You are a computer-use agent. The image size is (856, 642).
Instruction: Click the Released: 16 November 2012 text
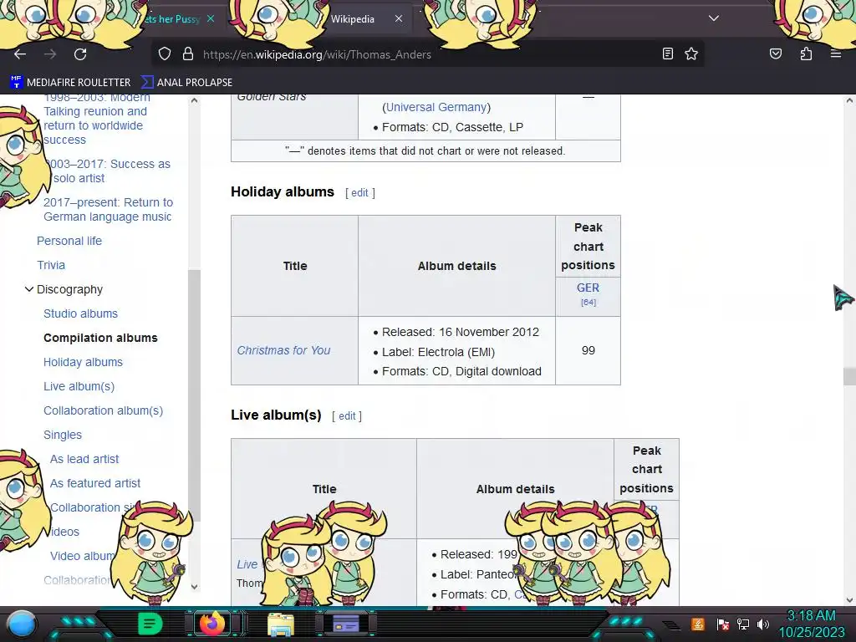tap(461, 332)
